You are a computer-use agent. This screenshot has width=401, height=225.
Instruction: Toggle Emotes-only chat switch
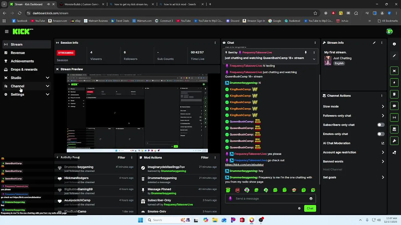pos(381,134)
